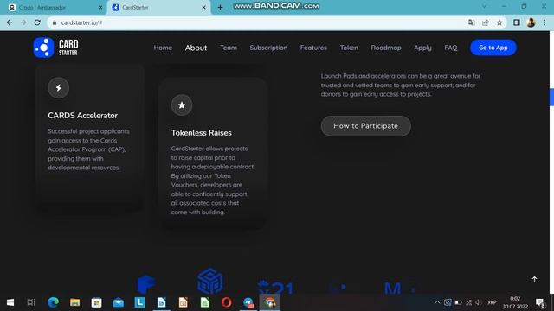Open the tab search dropdown chevron
Image resolution: width=554 pixels, height=311 pixels.
point(484,6)
